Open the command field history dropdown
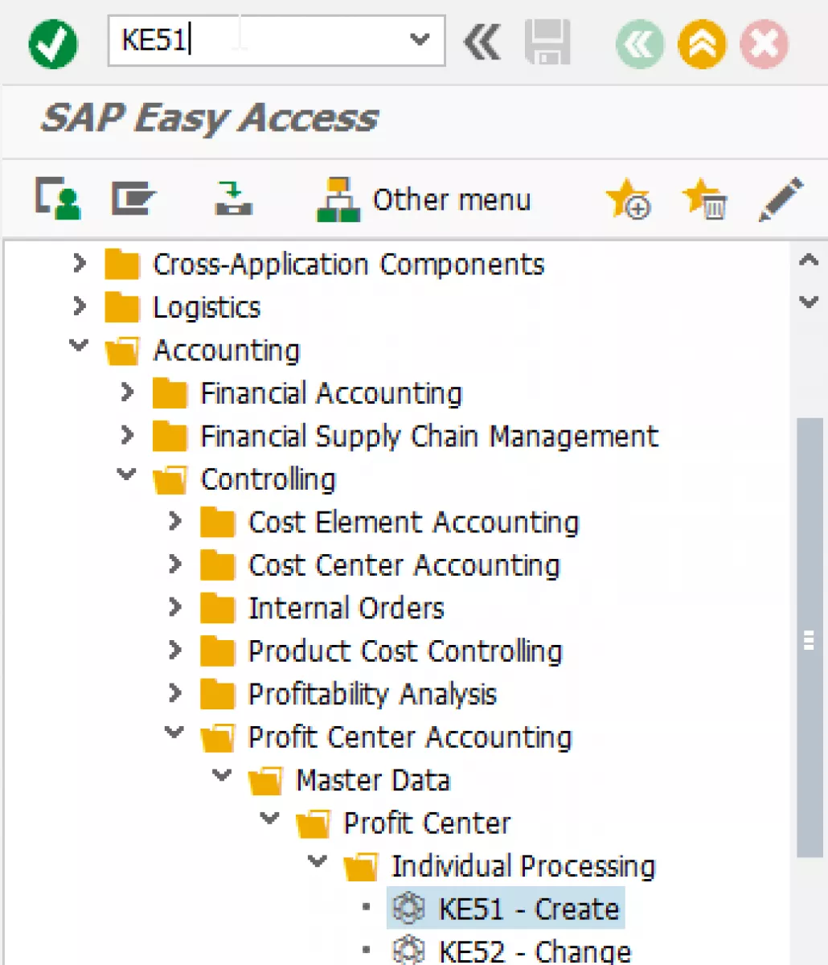 [420, 39]
